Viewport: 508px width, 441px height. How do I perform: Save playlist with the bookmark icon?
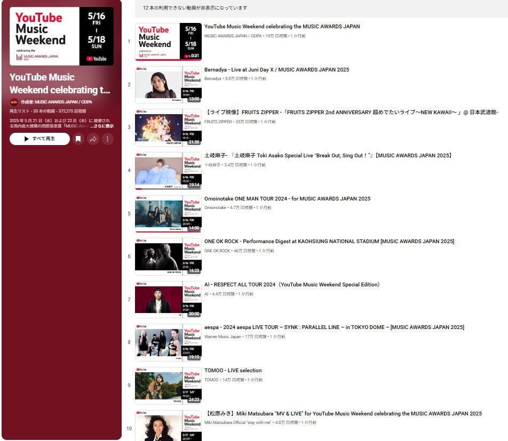pos(78,139)
